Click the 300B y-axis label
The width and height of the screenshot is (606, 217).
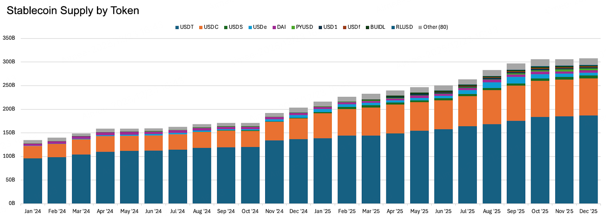coord(9,62)
